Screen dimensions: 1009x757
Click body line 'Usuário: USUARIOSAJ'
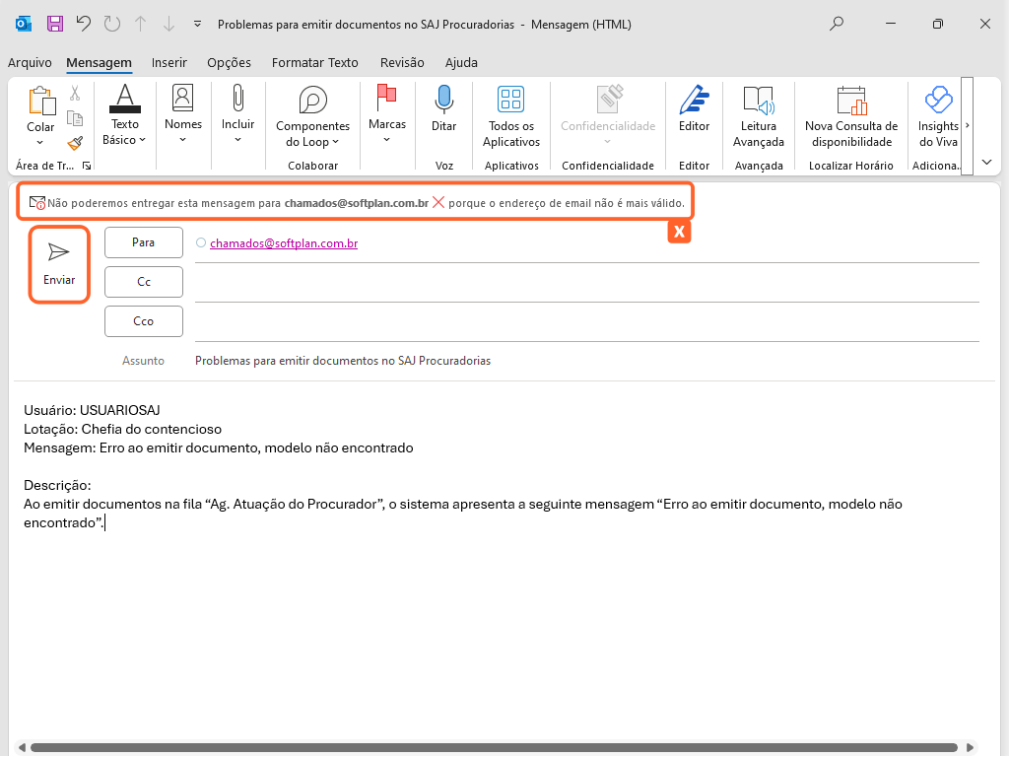92,411
